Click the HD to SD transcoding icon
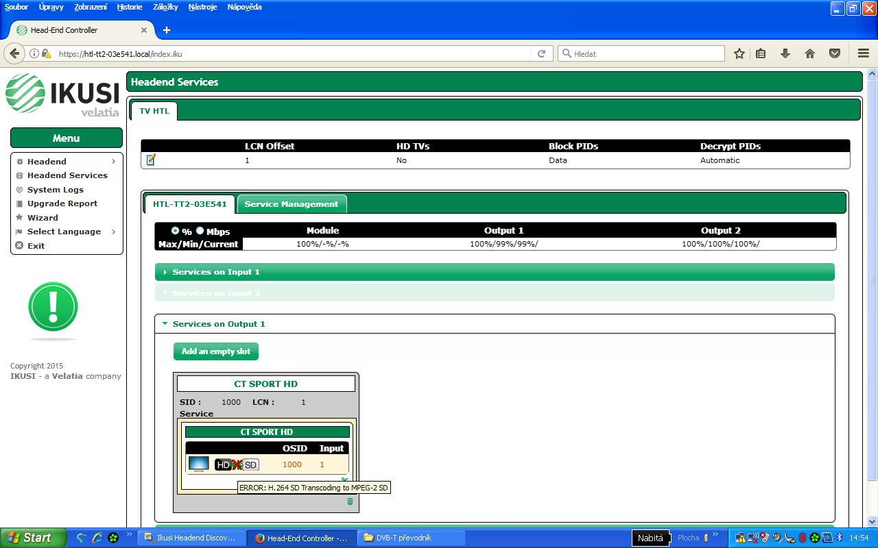Viewport: 878px width, 548px height. (x=237, y=464)
